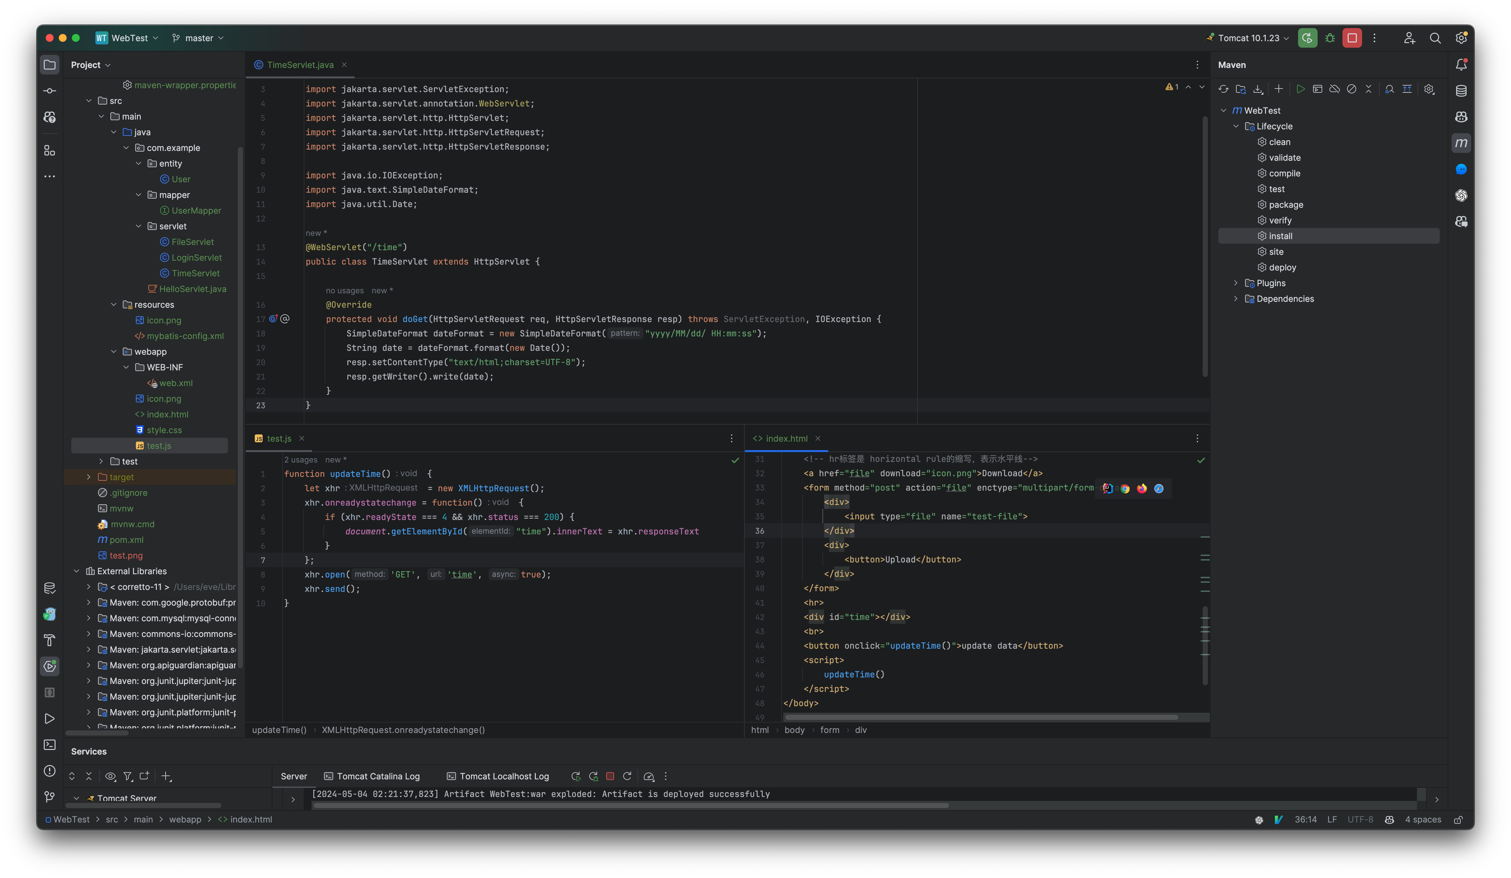Screen dimensions: 1511x878
Task: Open Maven settings gear in the Maven panel
Action: pyautogui.click(x=1429, y=89)
